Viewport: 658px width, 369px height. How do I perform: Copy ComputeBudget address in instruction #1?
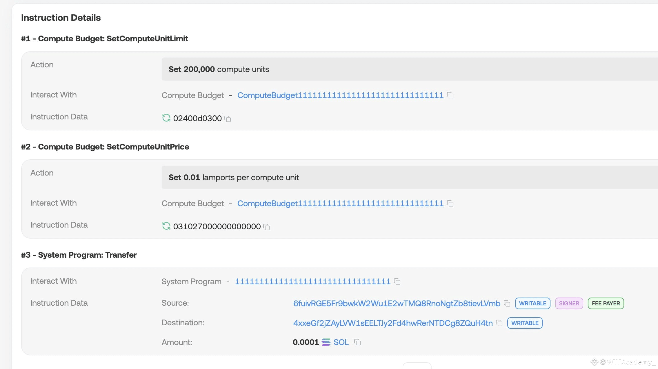coord(450,95)
